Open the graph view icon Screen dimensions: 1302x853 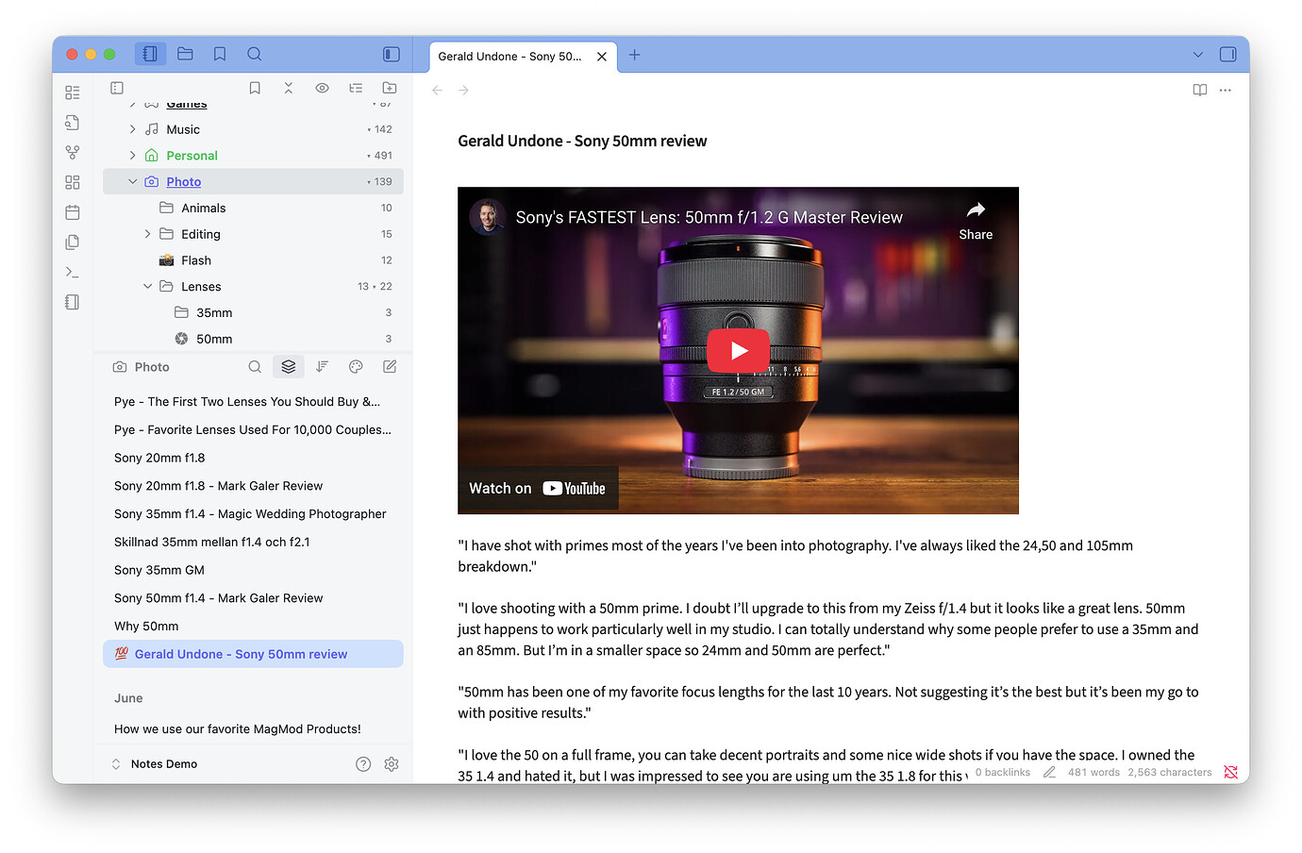[x=73, y=152]
